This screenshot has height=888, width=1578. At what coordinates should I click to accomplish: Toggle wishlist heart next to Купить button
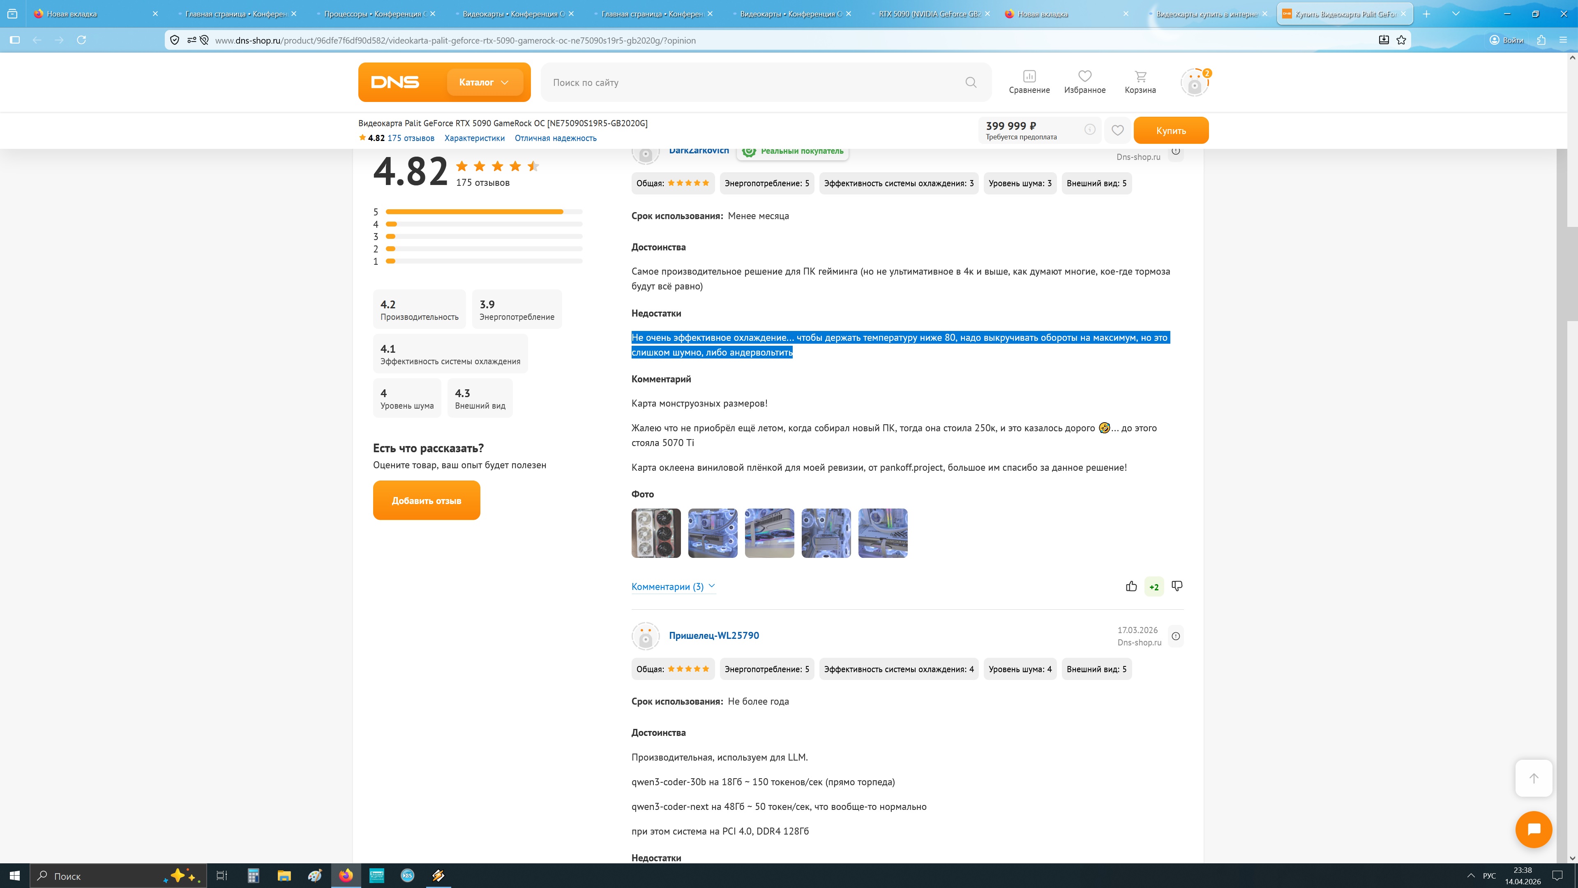[x=1117, y=130]
